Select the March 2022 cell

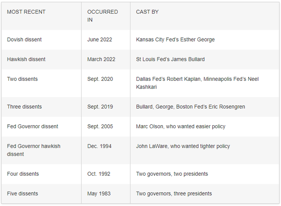coord(101,59)
